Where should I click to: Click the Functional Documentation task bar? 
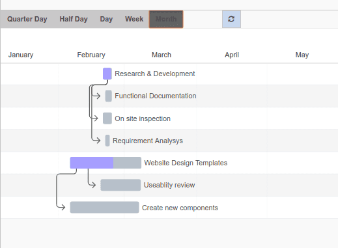[109, 96]
